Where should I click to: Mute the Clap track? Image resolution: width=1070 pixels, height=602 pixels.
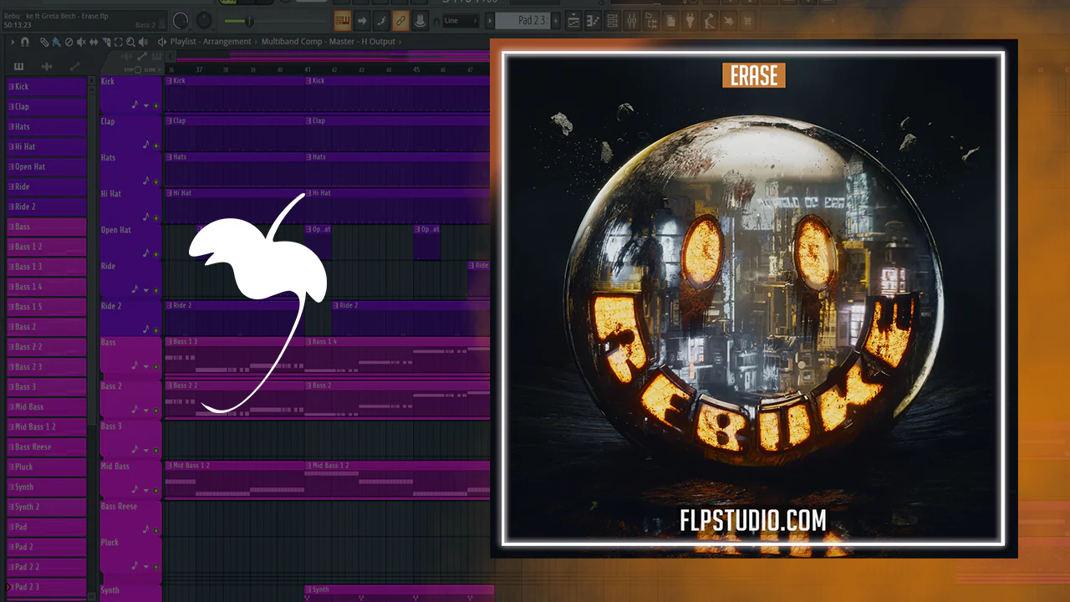click(x=156, y=145)
